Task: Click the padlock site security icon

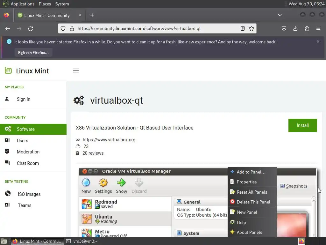Action: (72, 28)
